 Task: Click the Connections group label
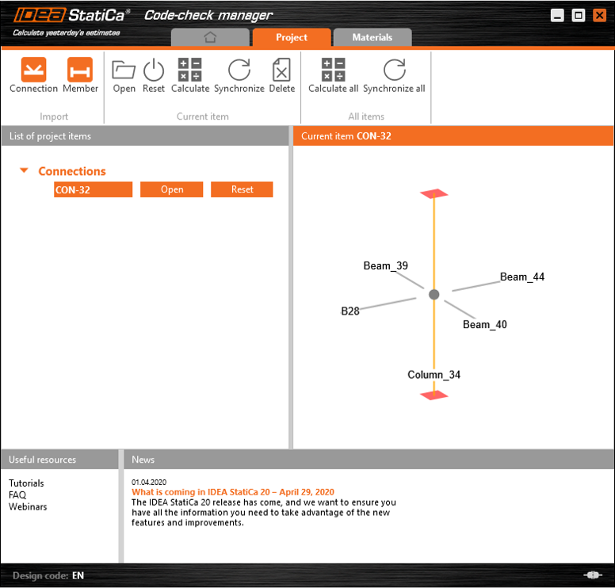point(72,171)
